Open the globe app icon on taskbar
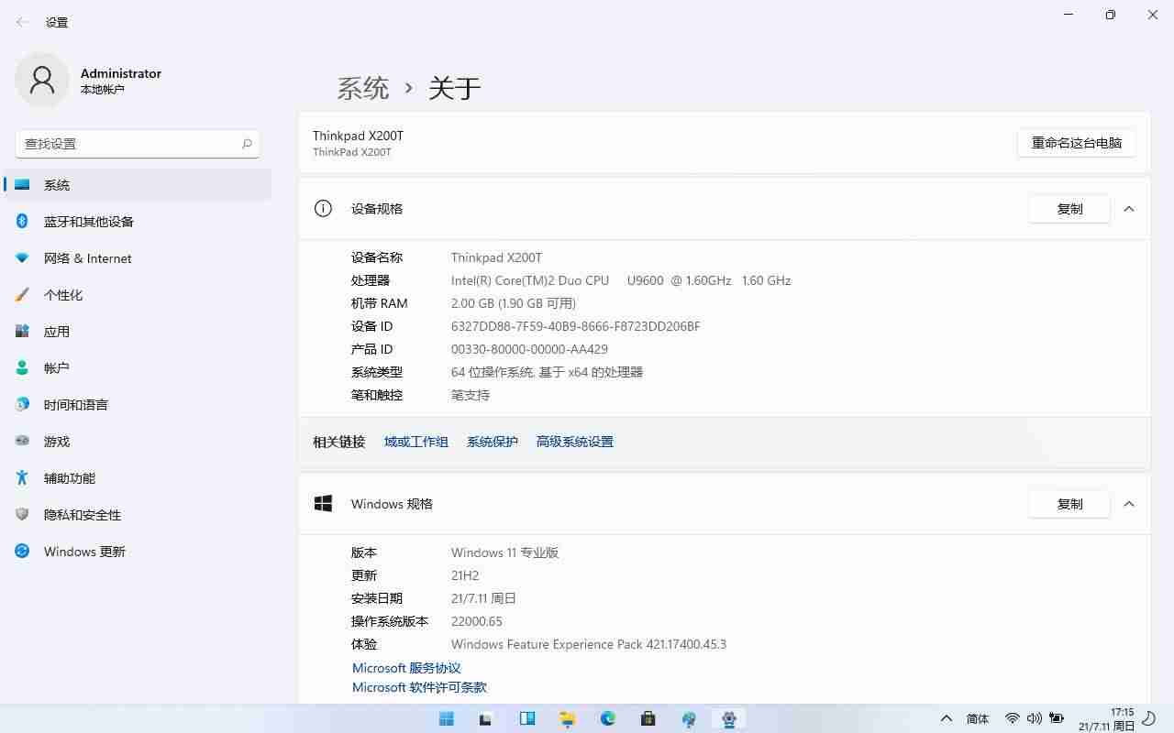This screenshot has width=1174, height=733. 689,719
